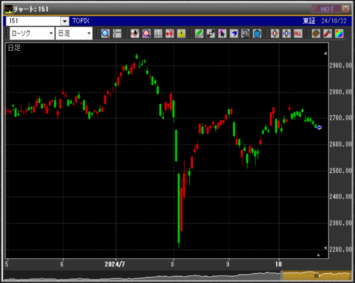Click the red ALL toolbar button

click(x=298, y=33)
